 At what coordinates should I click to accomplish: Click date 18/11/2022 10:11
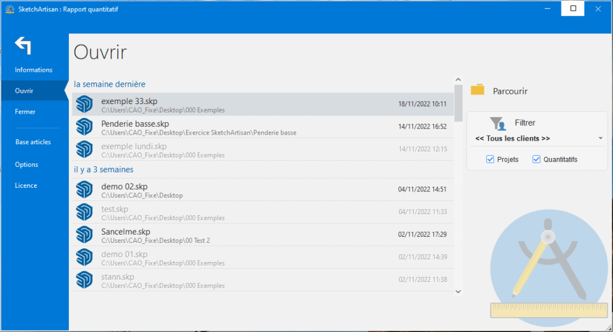[422, 104]
